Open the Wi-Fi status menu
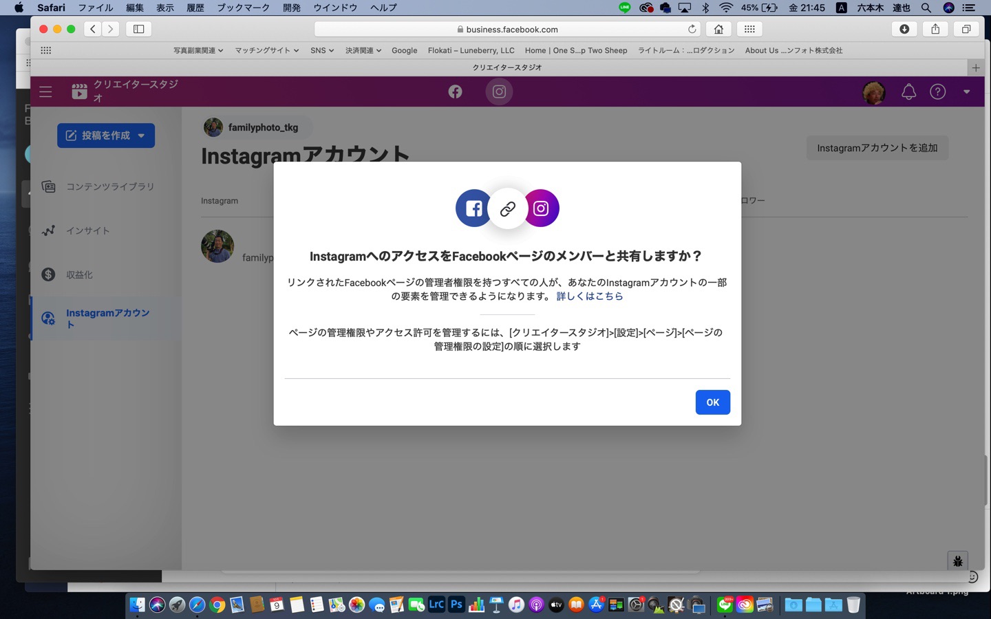Screen dimensions: 991x619 pyautogui.click(x=726, y=8)
